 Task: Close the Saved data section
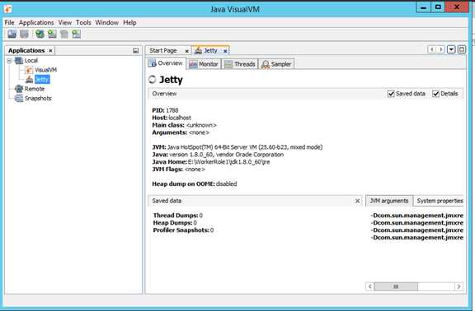357,201
